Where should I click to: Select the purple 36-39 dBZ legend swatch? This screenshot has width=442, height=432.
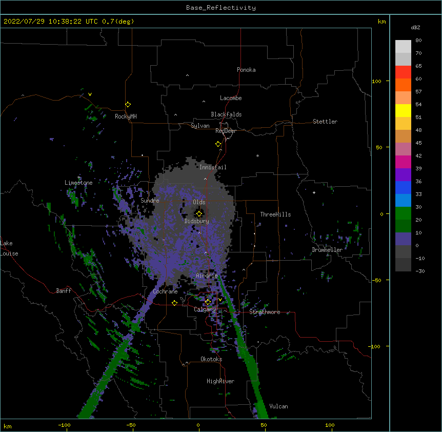pos(403,175)
